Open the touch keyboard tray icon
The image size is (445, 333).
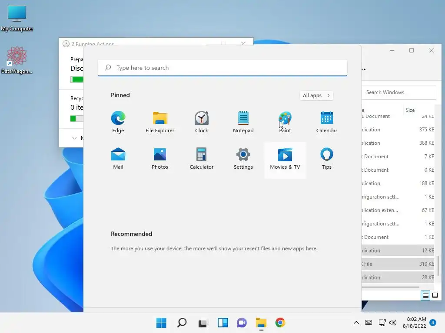pyautogui.click(x=369, y=323)
